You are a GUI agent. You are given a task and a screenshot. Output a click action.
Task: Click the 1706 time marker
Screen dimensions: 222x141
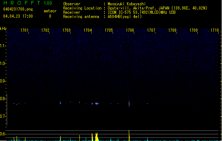pos(130,30)
